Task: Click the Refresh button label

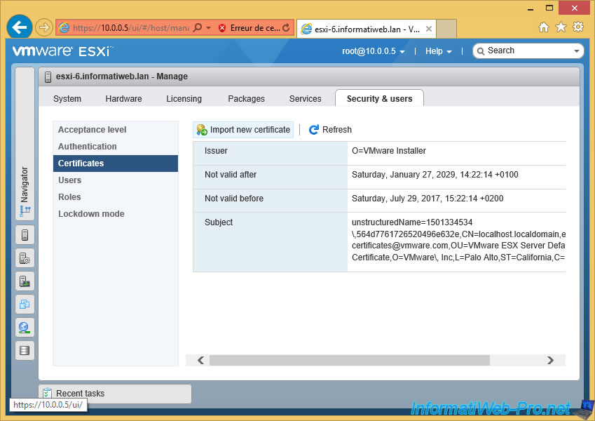Action: (337, 130)
